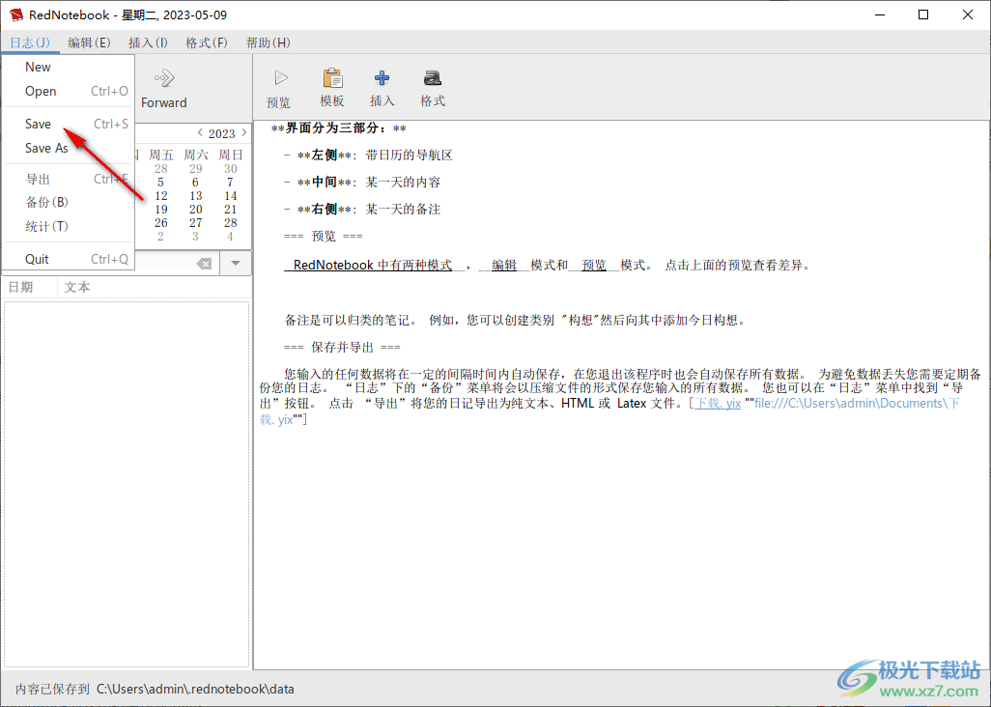
Task: Click the Preview (预览) play icon
Action: 281,78
